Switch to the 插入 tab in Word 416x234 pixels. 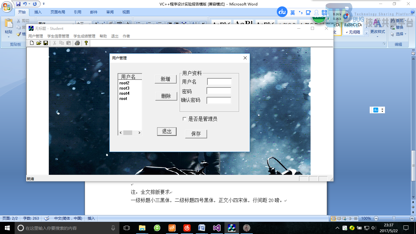(38, 12)
